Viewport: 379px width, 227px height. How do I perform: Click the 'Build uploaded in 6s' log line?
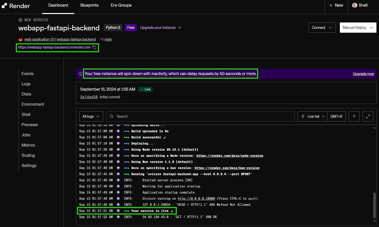click(150, 131)
